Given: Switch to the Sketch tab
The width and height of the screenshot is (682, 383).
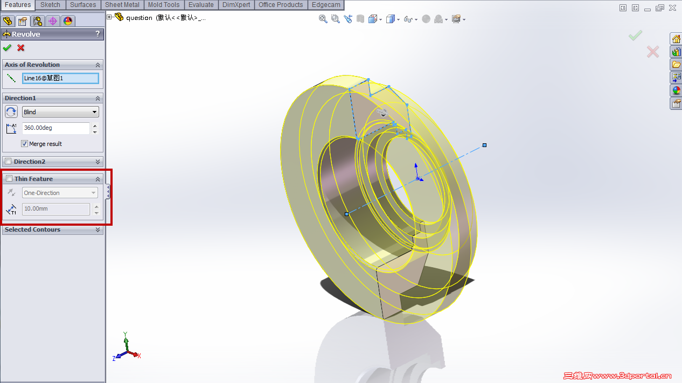Looking at the screenshot, I should (51, 5).
